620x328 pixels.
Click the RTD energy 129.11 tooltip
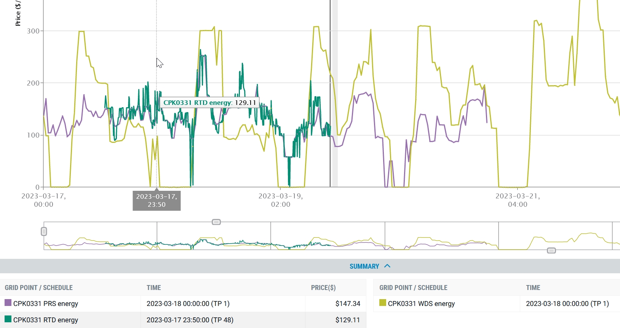209,103
